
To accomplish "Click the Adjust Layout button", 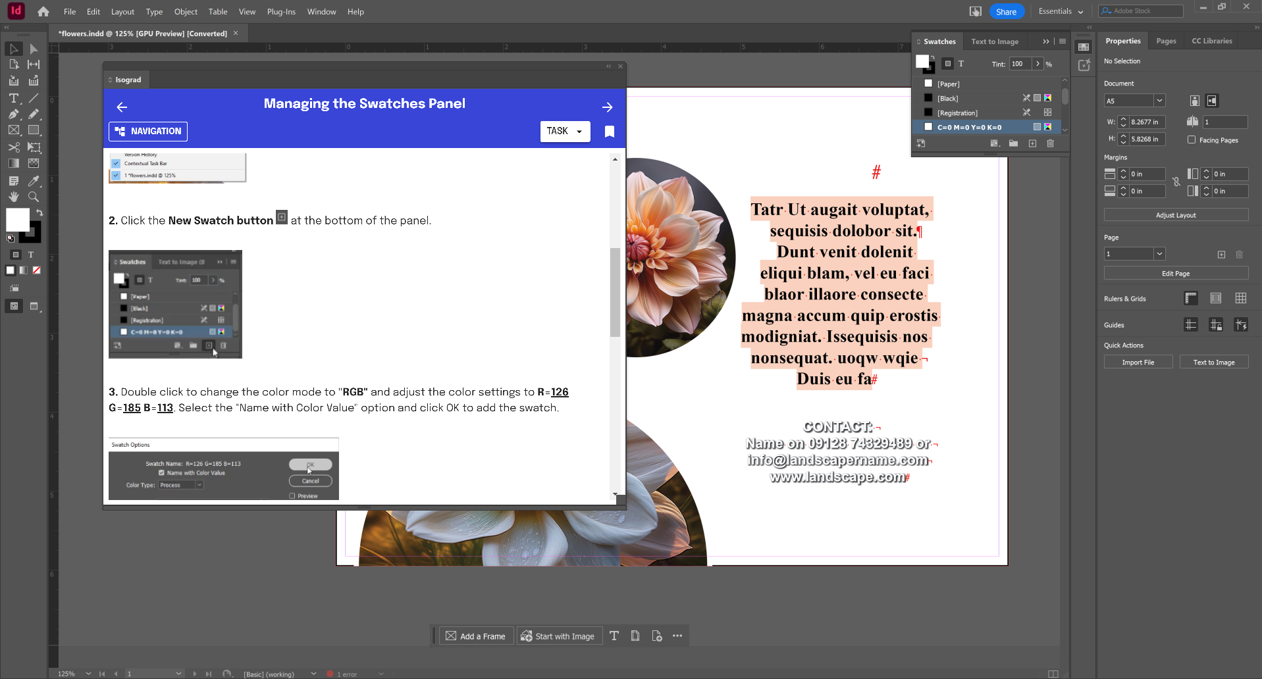I will pyautogui.click(x=1176, y=215).
